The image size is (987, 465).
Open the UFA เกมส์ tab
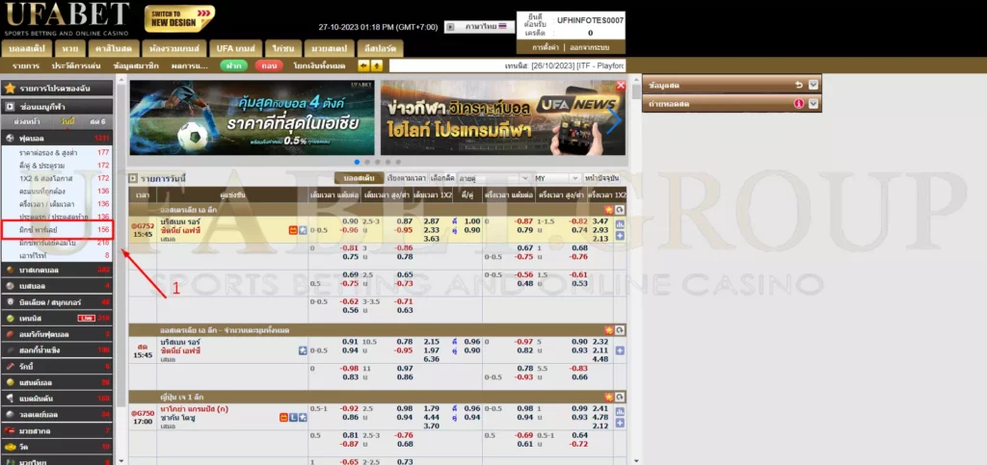tap(234, 47)
